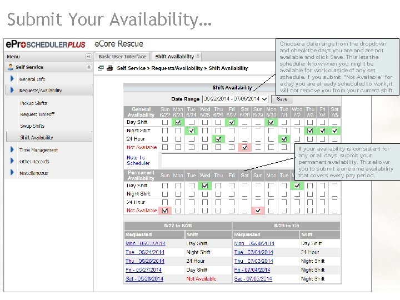Open the Date Range dropdown
This screenshot has width=400, height=300.
click(235, 99)
